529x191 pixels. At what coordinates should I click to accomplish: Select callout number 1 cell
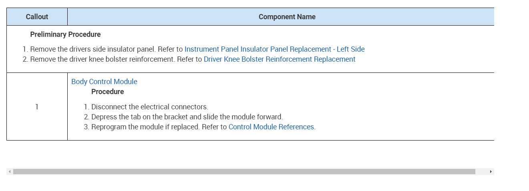[x=37, y=107]
